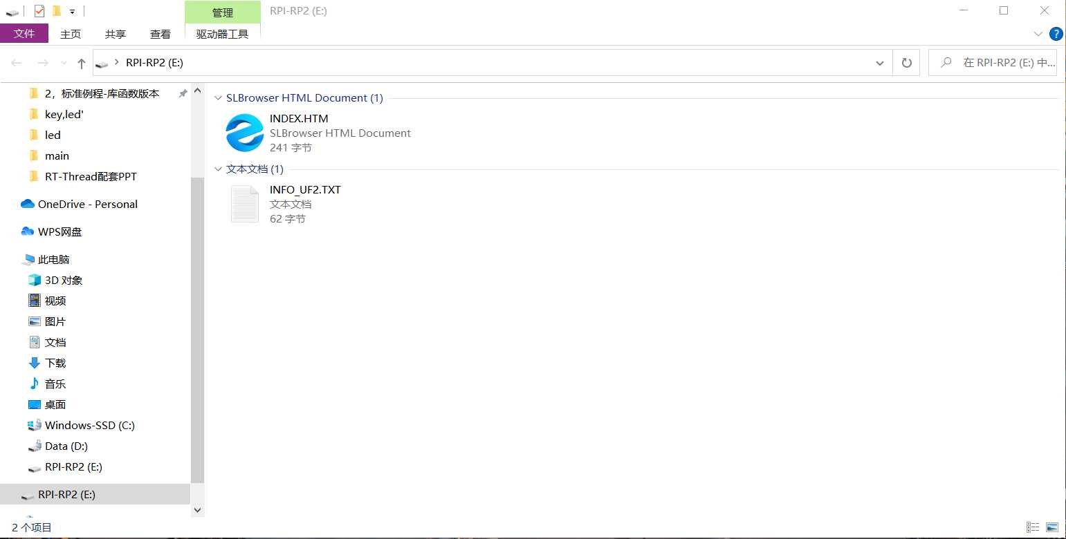
Task: Click the magnifier icon in search box
Action: pos(946,63)
